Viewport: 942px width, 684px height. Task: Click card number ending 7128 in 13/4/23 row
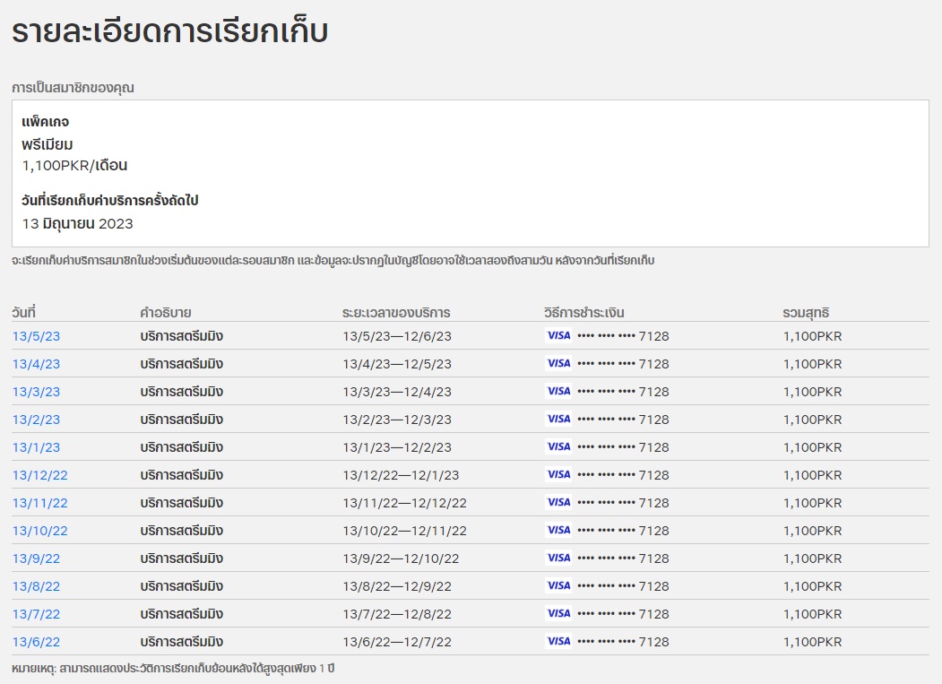(623, 364)
